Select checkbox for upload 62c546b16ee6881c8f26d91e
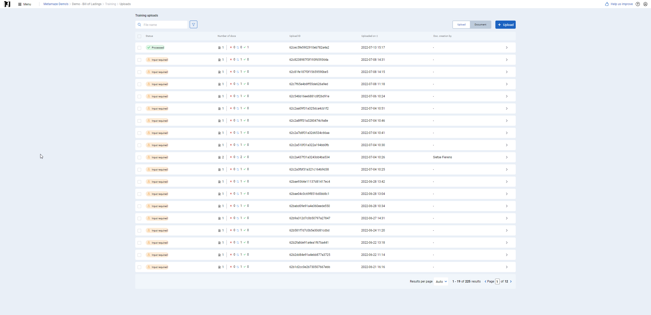Screen dimensions: 651x315 139,97
